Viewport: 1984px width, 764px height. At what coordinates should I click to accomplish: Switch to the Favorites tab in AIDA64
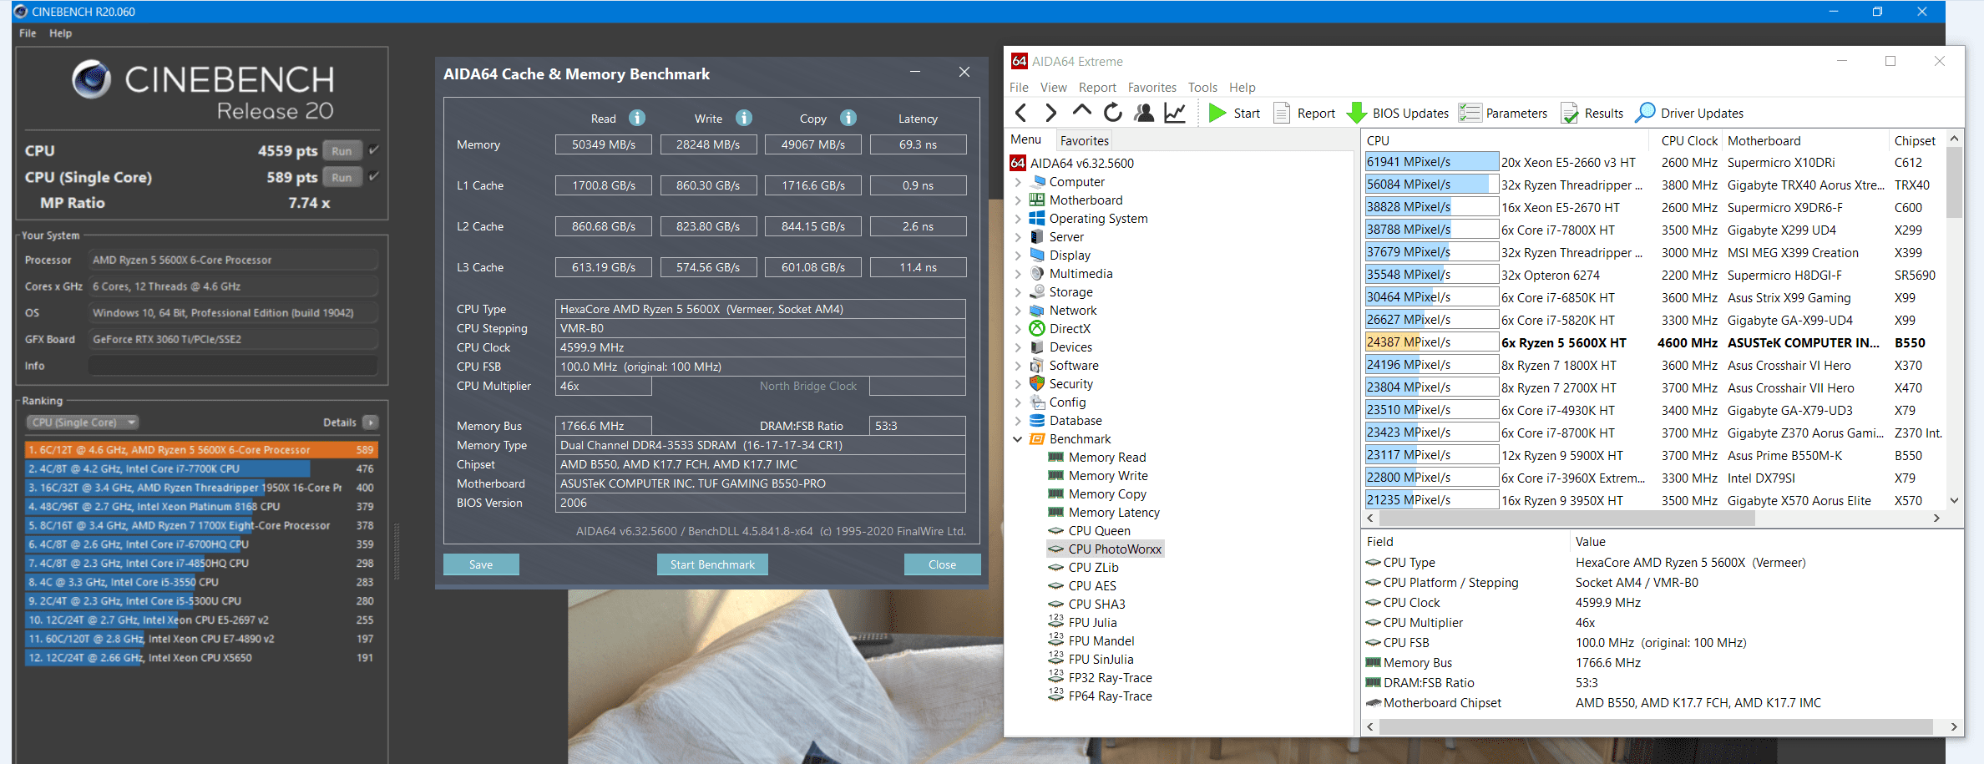(x=1085, y=140)
